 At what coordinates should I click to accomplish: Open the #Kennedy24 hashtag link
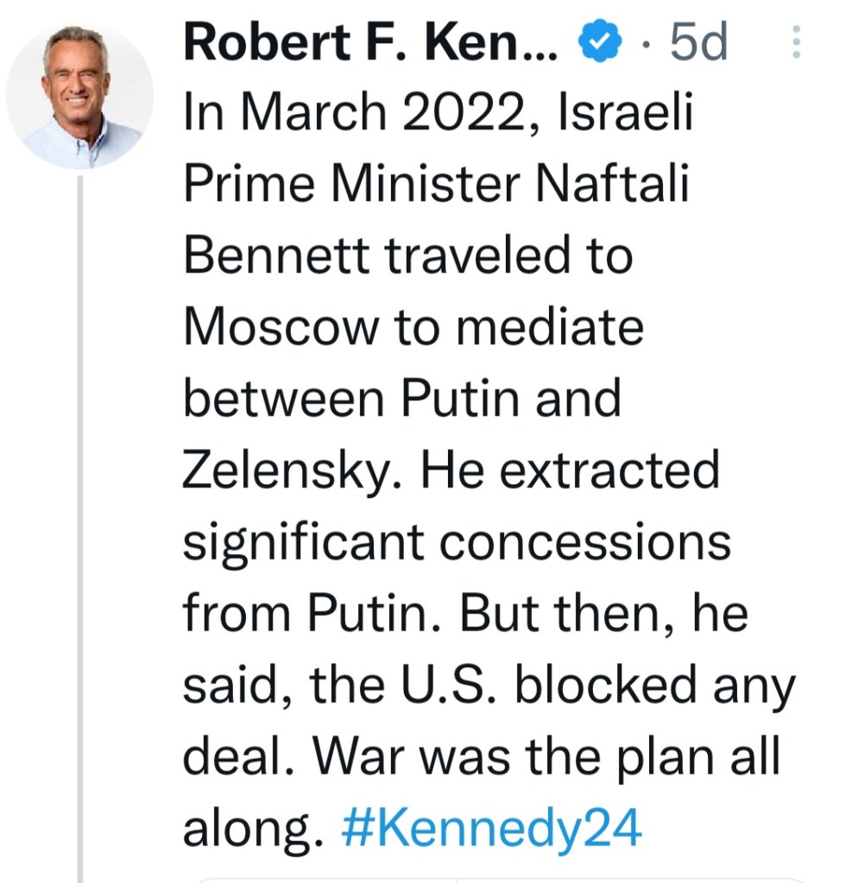point(492,829)
